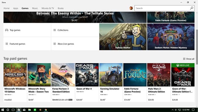Click the $39.99 price of Gears of War 4
This screenshot has width=198, height=112.
pyautogui.click(x=79, y=100)
